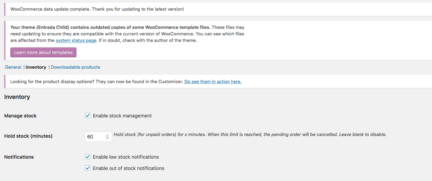The height and width of the screenshot is (181, 432).
Task: Click the Inventory section heading
Action: [x=17, y=97]
